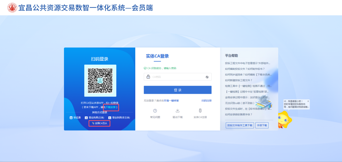Click 下载安装 link for the APP
The height and width of the screenshot is (162, 342).
click(x=111, y=107)
